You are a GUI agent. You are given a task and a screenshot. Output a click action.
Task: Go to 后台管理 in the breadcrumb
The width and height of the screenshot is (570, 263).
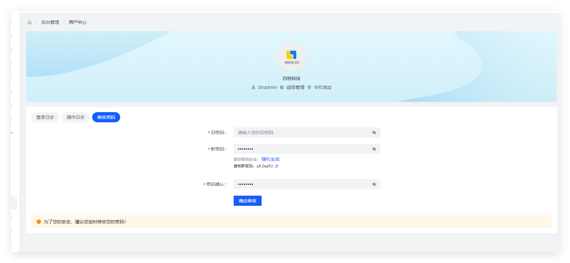(50, 22)
